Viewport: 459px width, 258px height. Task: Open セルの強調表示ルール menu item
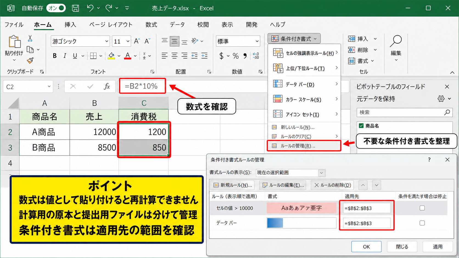(x=304, y=53)
